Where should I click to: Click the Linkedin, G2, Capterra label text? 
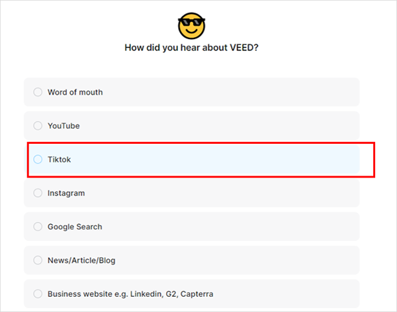tap(171, 294)
